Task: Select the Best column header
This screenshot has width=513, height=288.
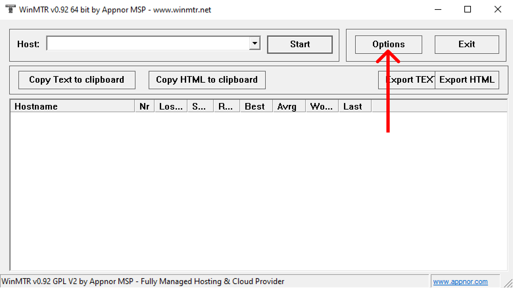Action: [x=256, y=106]
